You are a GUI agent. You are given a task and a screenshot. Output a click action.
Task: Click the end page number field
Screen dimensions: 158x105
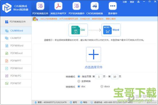tap(115, 77)
